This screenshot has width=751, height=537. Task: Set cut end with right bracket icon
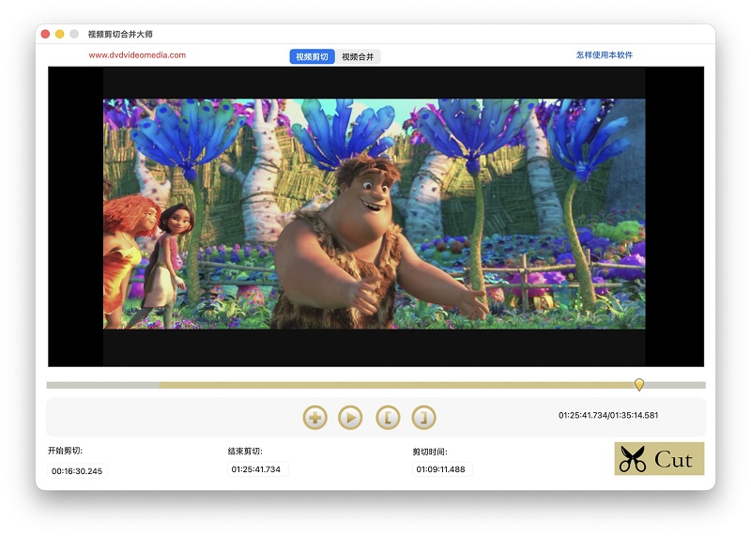tap(424, 418)
